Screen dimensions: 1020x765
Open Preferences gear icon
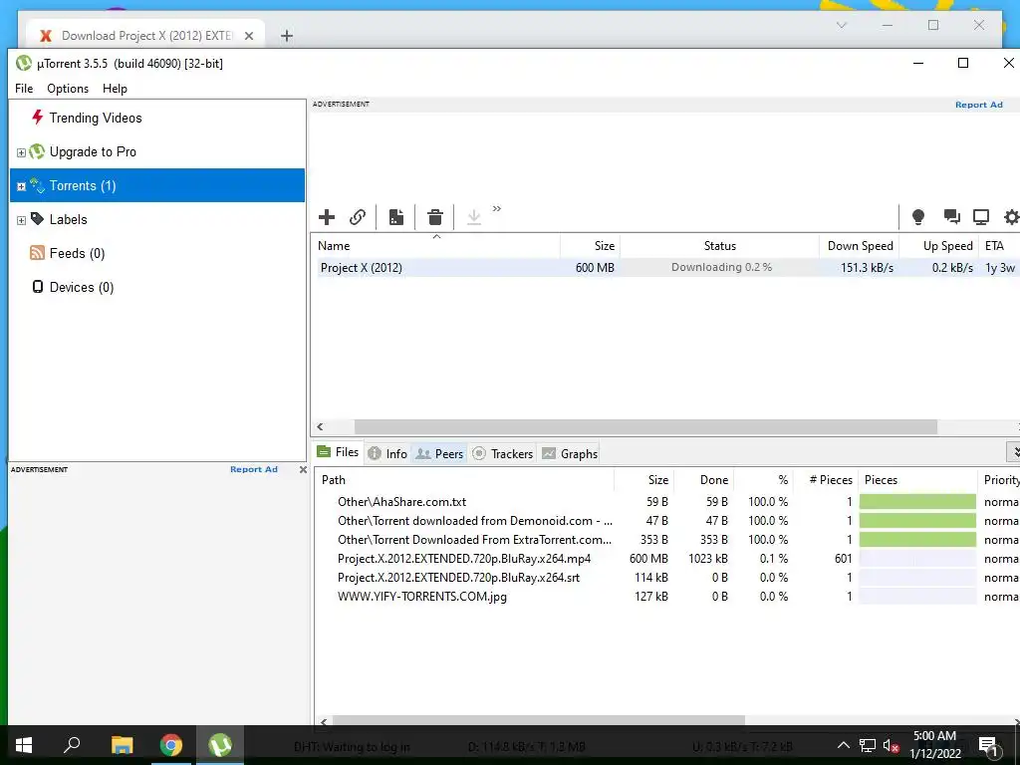click(1012, 217)
